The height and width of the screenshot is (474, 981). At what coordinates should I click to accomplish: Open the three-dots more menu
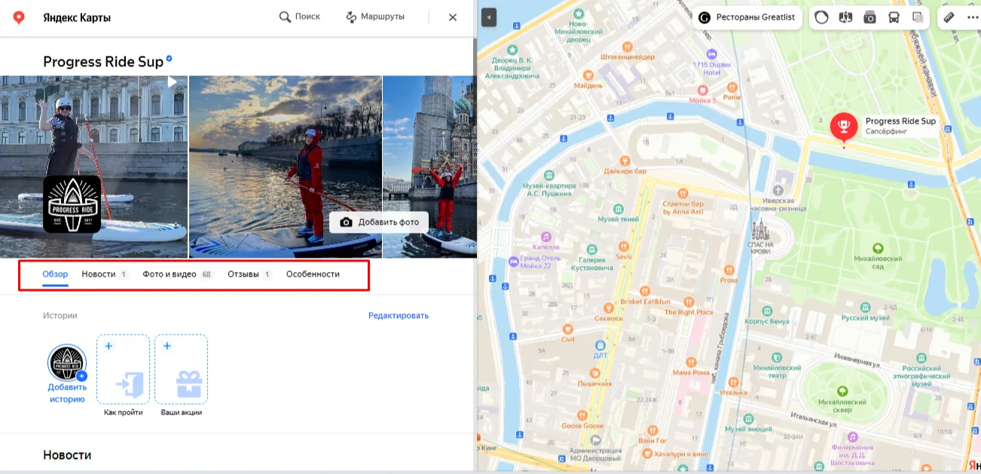tap(971, 17)
